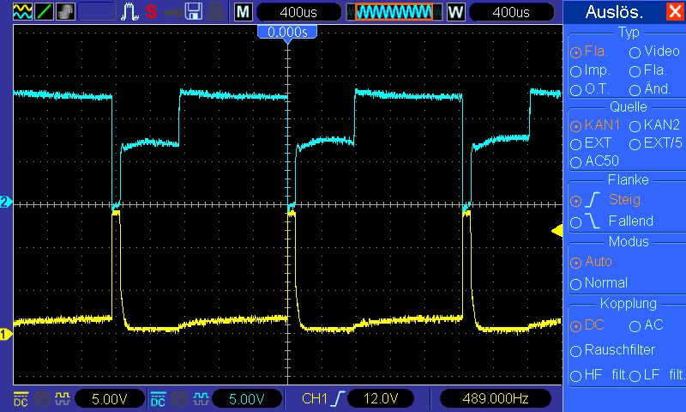Close the Auslös. trigger panel

pyautogui.click(x=674, y=12)
